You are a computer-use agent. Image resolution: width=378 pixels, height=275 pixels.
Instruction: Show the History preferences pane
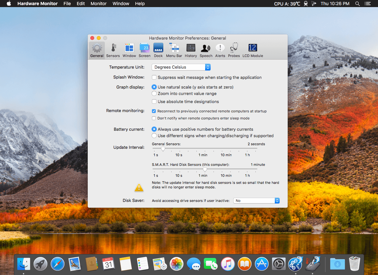tap(191, 50)
